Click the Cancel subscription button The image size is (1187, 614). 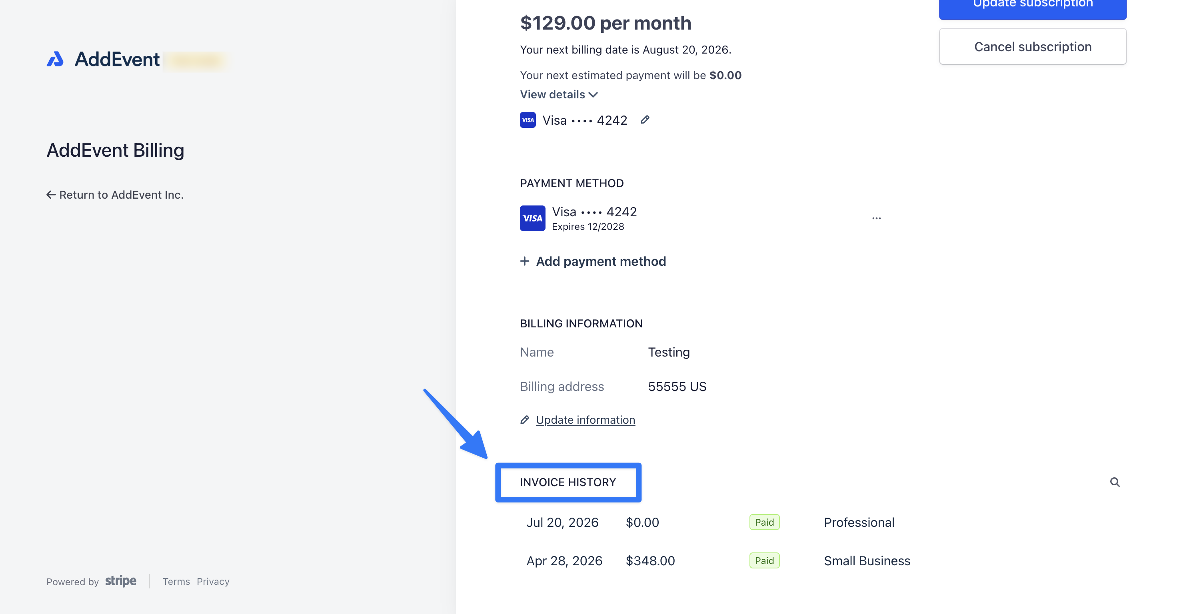1033,46
